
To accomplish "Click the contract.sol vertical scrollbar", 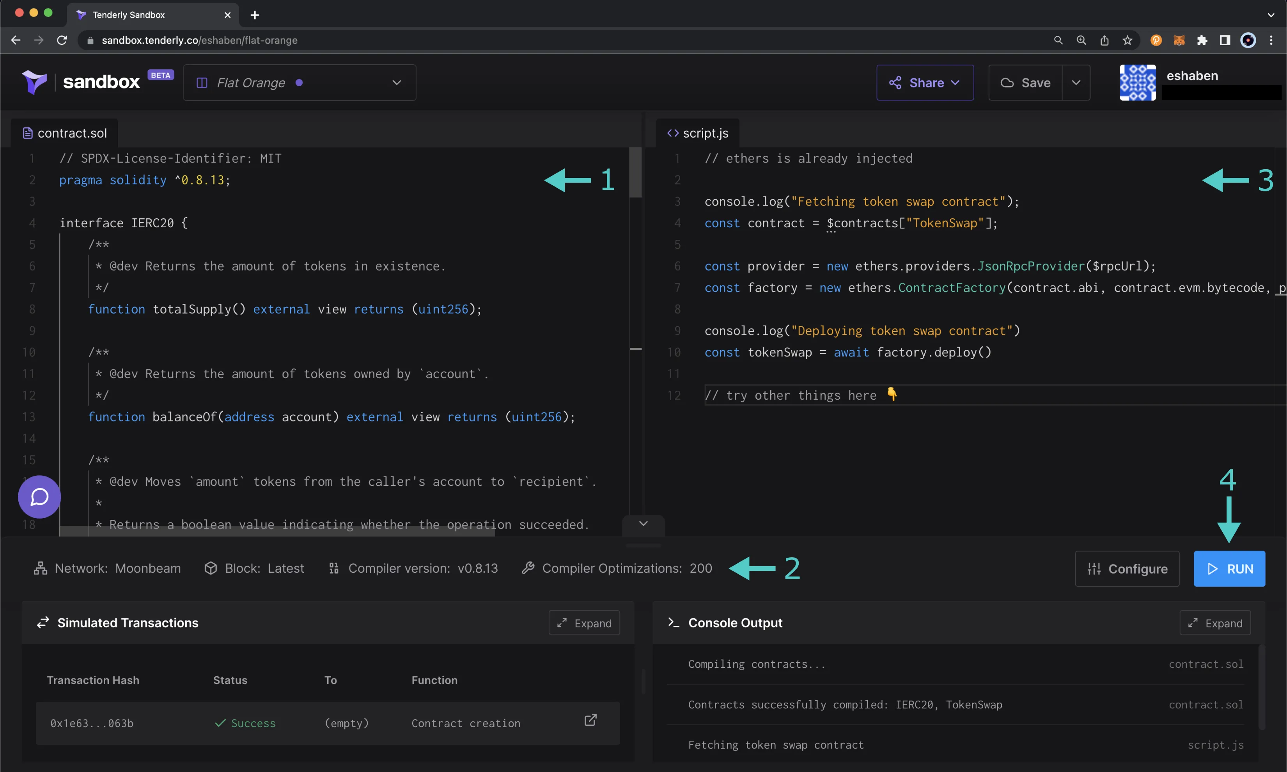I will (635, 173).
